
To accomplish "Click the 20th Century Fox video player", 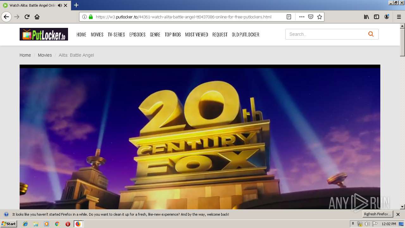I will click(200, 137).
